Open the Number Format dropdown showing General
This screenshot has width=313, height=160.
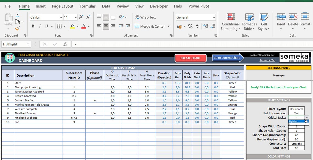(214, 17)
